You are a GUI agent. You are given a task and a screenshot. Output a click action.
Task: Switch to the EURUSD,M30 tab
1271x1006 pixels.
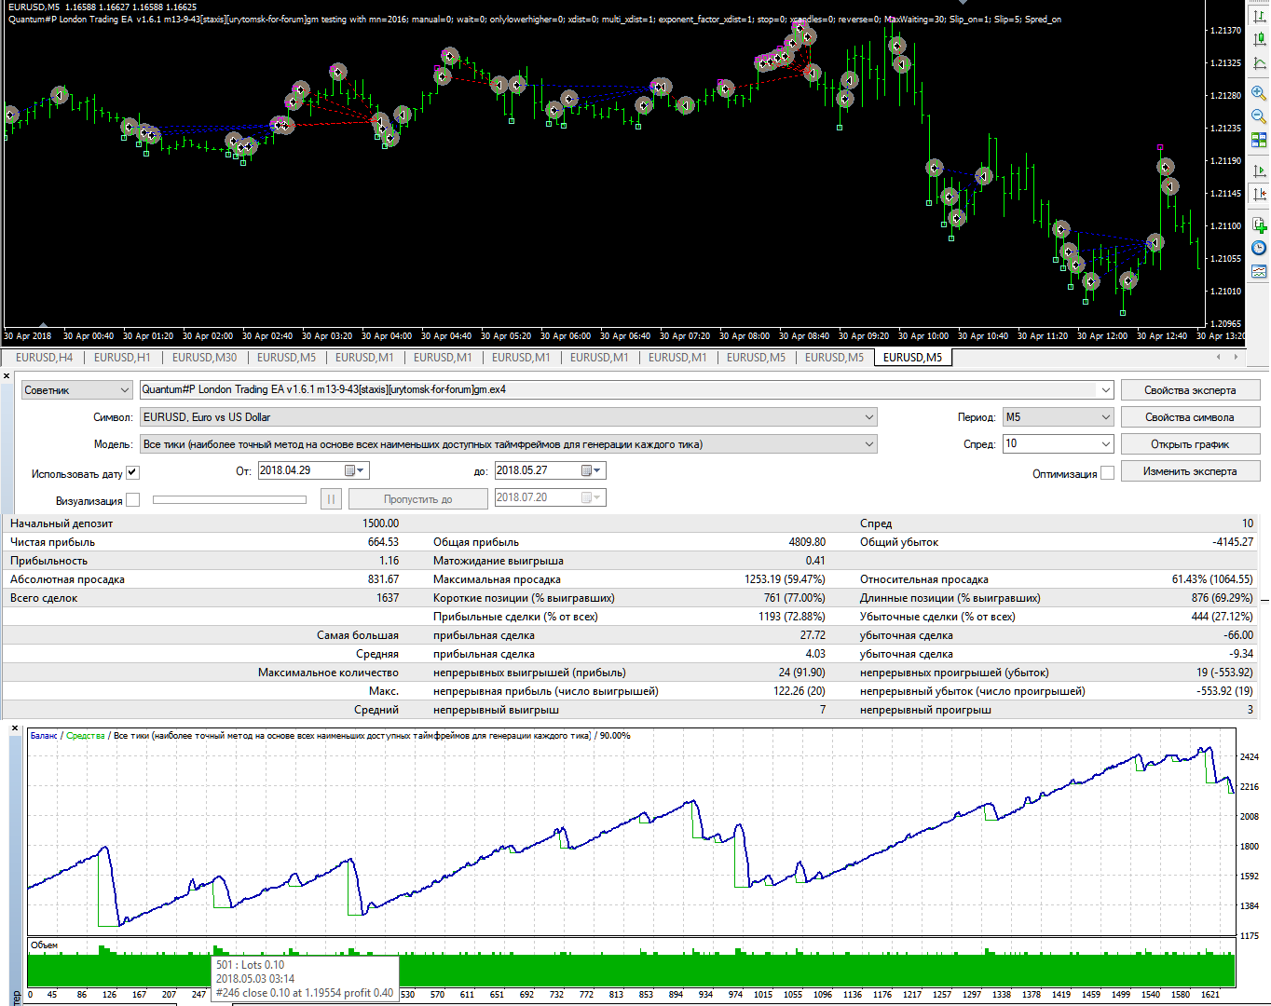point(204,358)
